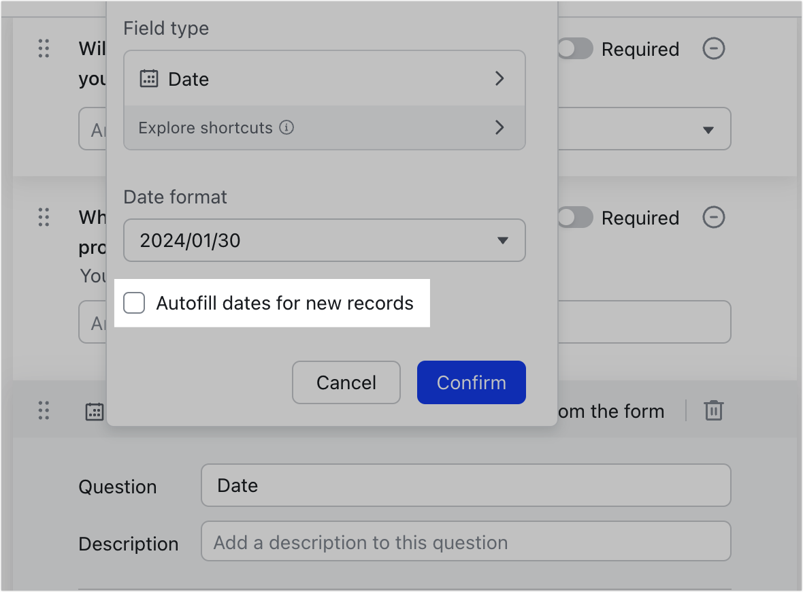Confirm the field type settings
Viewport: 803px width, 592px height.
[x=471, y=382]
